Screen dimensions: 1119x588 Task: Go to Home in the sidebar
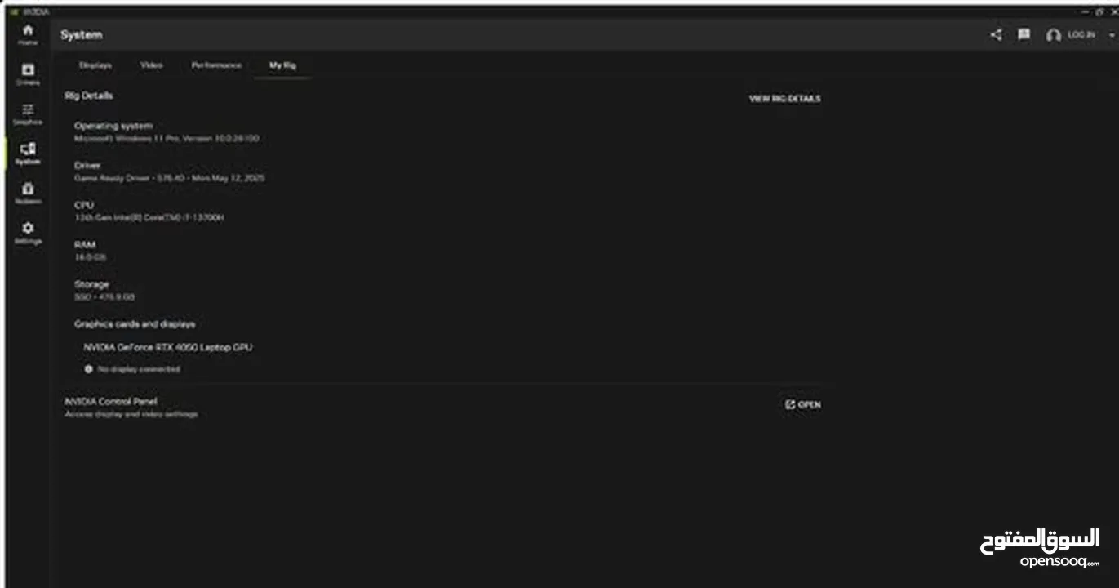point(28,34)
